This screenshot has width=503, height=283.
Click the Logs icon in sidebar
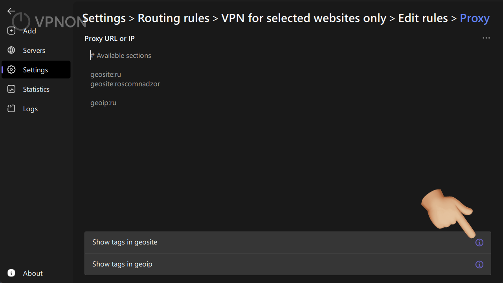[x=11, y=109]
